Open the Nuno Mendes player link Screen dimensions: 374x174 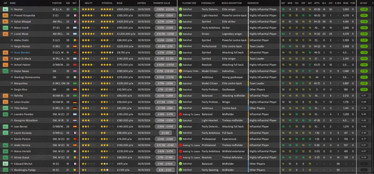pyautogui.click(x=22, y=53)
